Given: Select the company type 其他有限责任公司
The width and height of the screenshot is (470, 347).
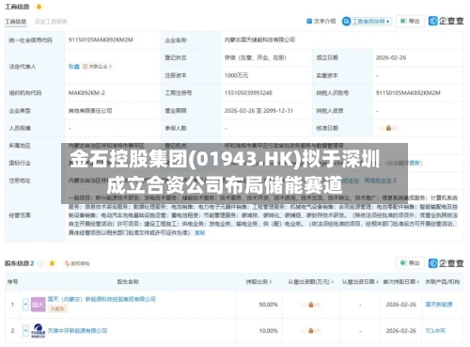Looking at the screenshot, I should (x=90, y=111).
